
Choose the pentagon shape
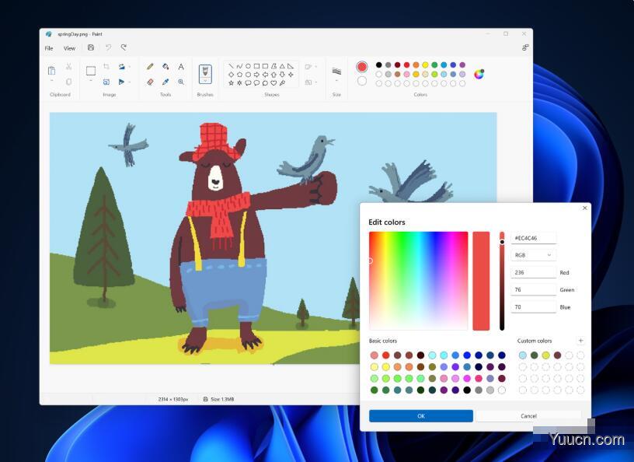coord(239,75)
